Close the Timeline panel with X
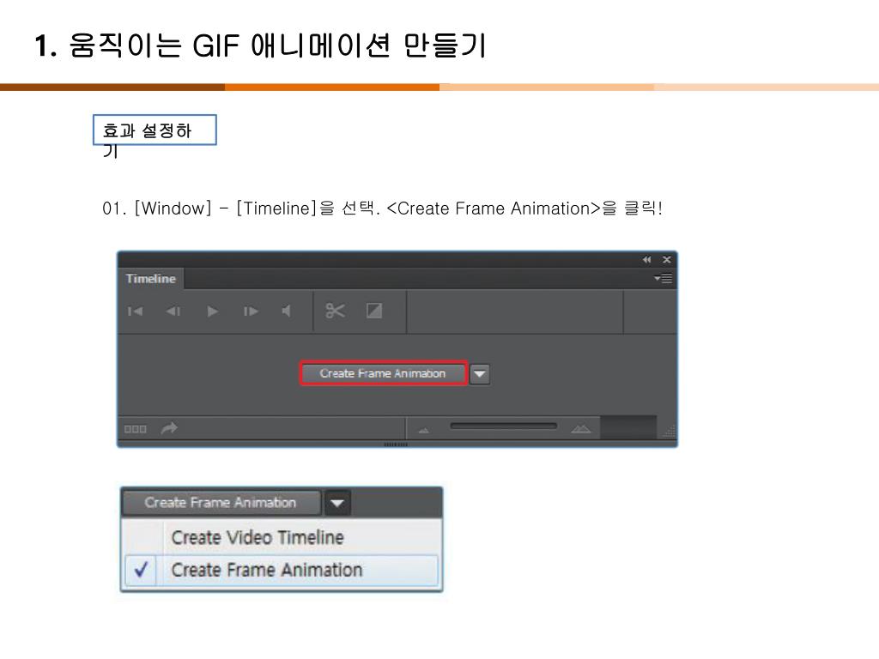Screen dimensions: 879x659 666,259
